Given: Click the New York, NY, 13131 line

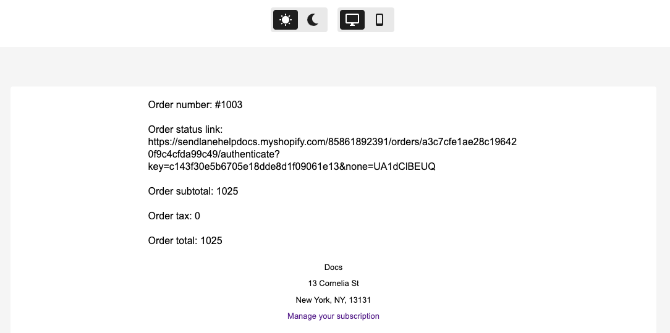Looking at the screenshot, I should tap(333, 300).
